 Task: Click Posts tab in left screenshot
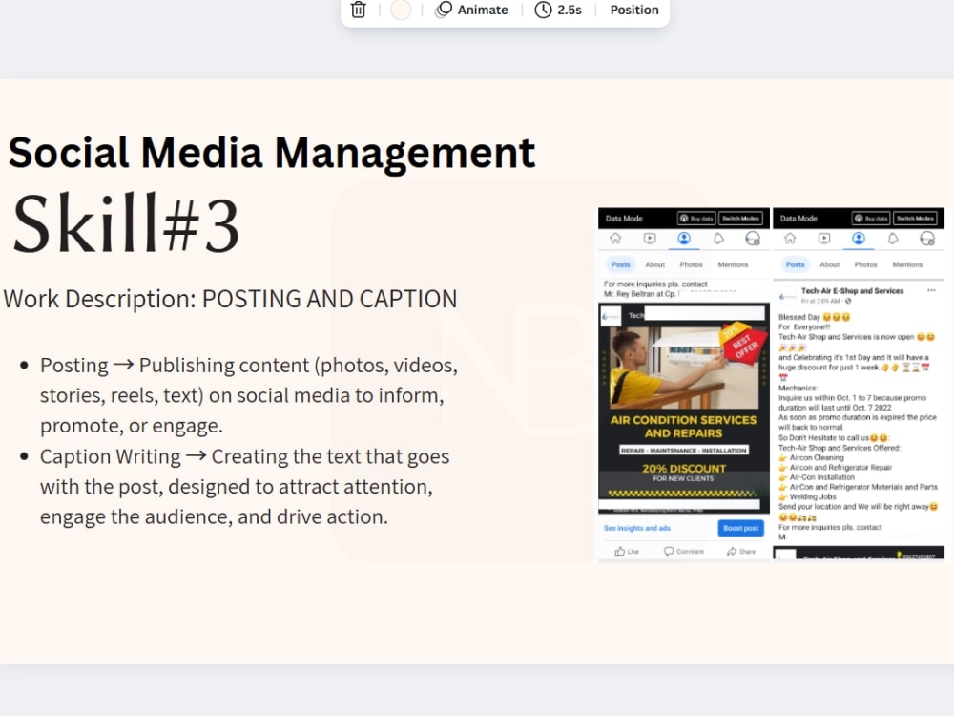tap(621, 264)
